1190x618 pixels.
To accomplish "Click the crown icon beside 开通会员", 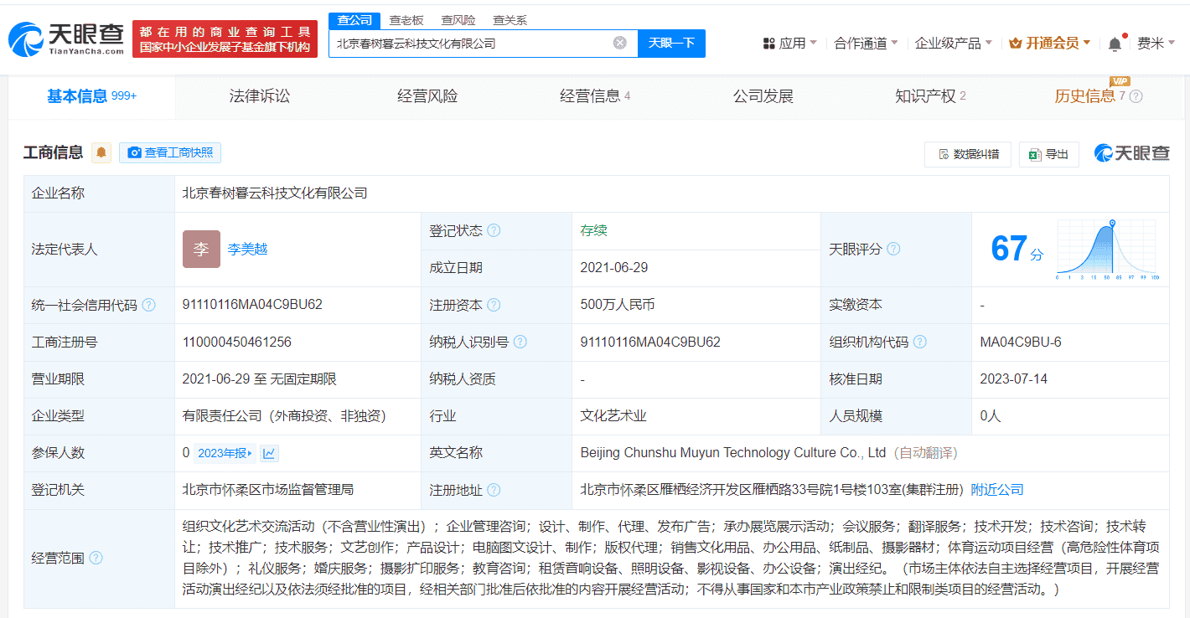I will (x=1017, y=43).
